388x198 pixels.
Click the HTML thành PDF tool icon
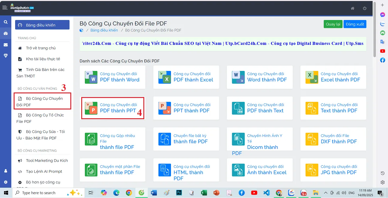tap(165, 170)
